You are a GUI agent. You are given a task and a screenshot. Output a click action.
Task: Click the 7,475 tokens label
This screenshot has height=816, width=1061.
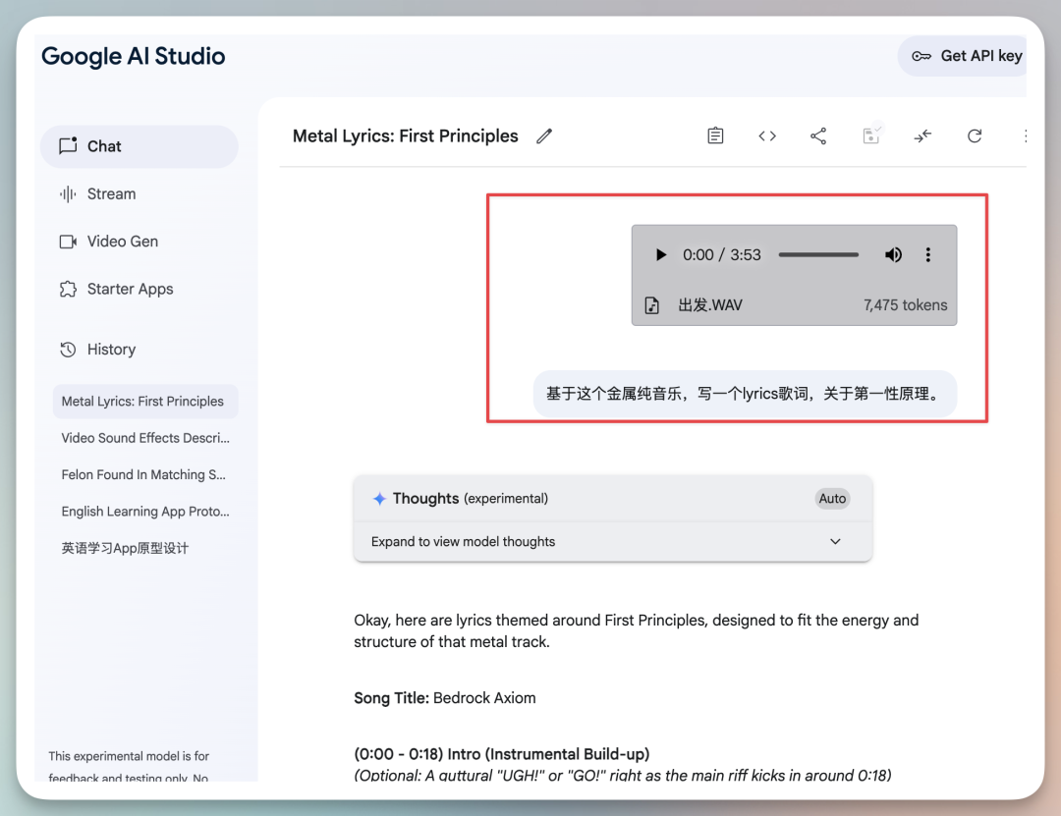point(905,305)
